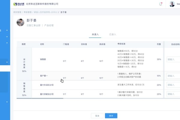Click the 挑战值 column header

pyautogui.click(x=102, y=44)
